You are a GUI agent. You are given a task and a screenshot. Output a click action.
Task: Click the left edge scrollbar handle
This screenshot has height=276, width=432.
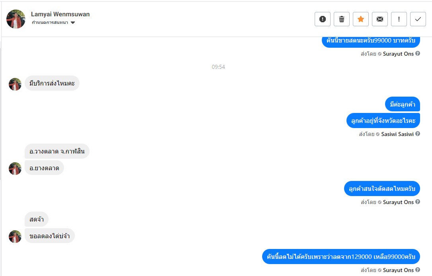(x=0, y=114)
